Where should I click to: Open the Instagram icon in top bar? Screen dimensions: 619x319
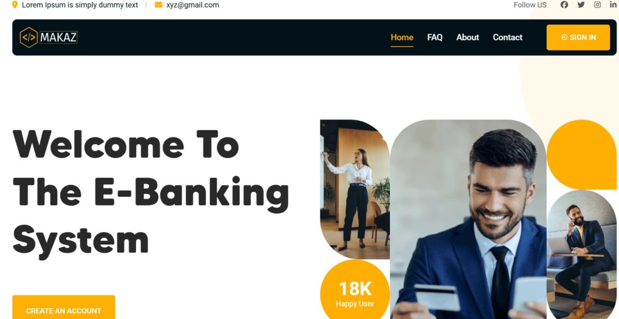597,5
